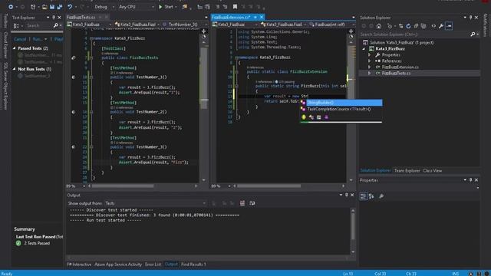Expand References node in Solution Explorer
491x276 pixels.
pos(370,61)
